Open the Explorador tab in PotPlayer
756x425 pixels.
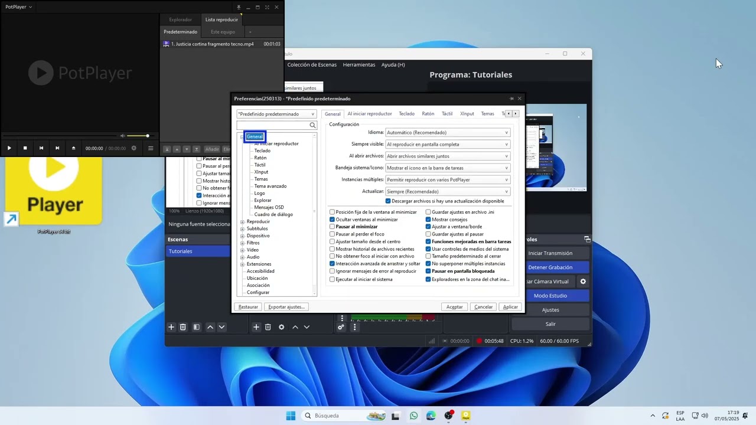pos(180,19)
